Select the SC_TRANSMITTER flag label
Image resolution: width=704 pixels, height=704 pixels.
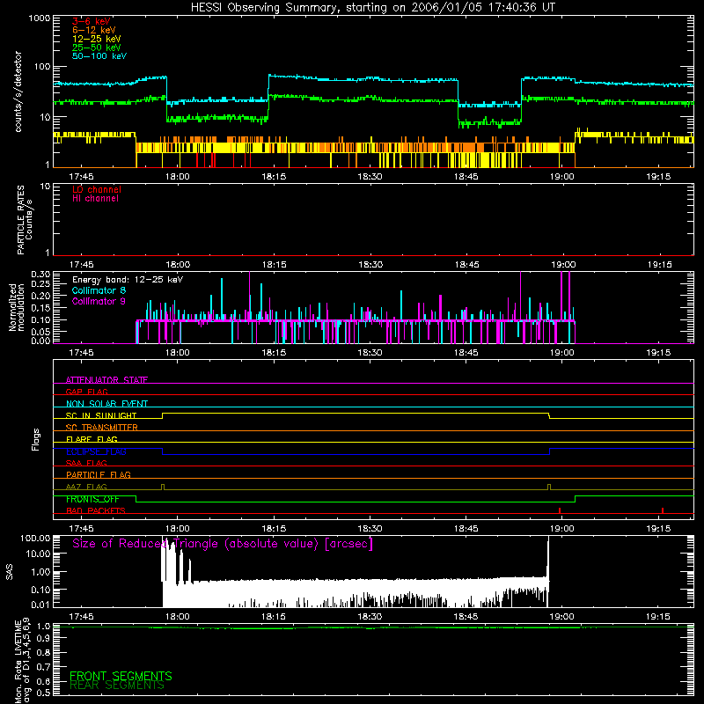click(101, 428)
